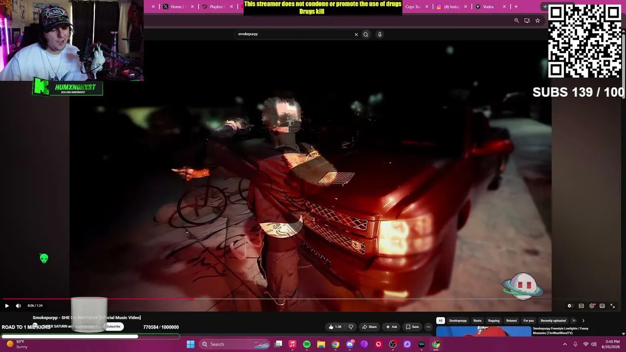This screenshot has height=352, width=626.
Task: Play the paused YouTube video
Action: coord(7,306)
